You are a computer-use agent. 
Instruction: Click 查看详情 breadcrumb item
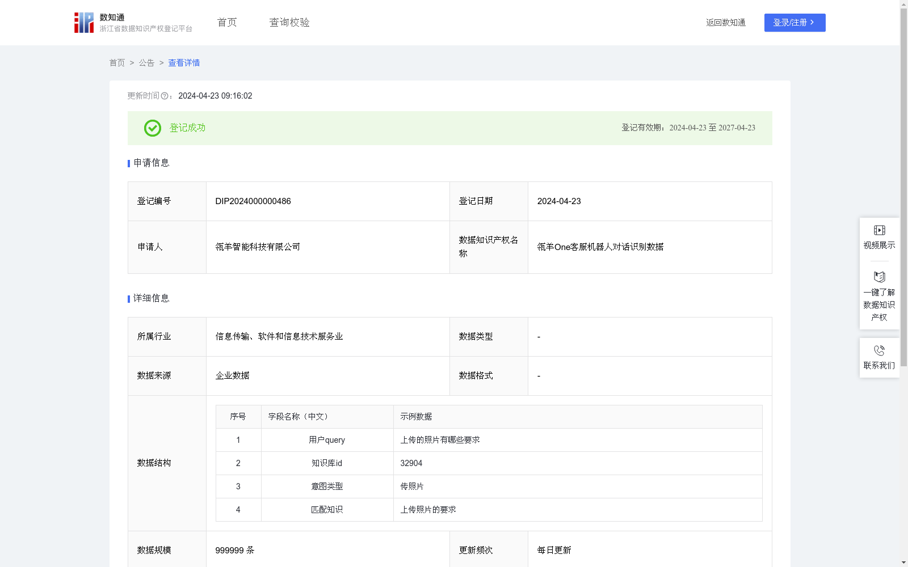[x=184, y=63]
